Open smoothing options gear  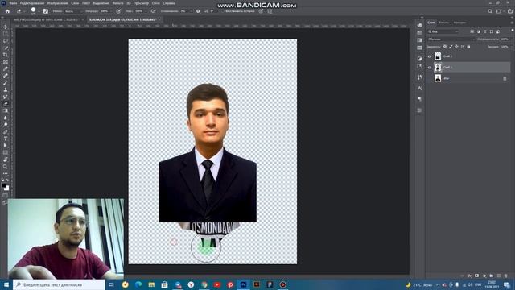tap(198, 11)
